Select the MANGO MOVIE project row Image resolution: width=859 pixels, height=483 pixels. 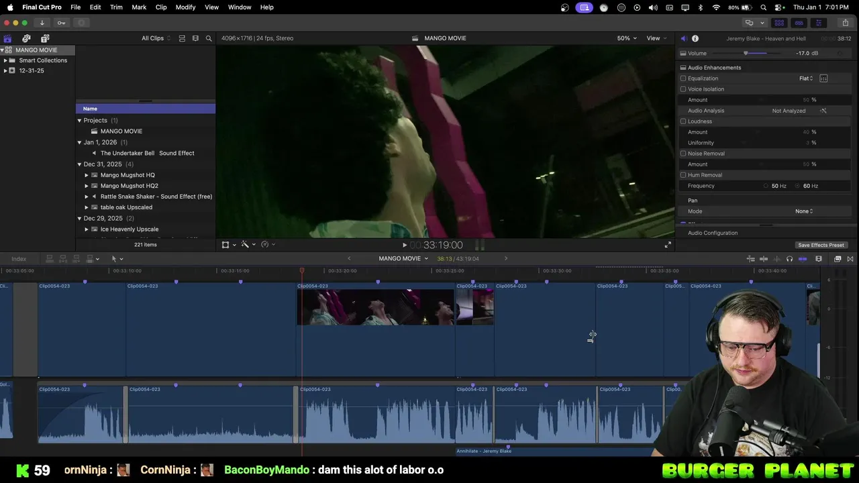click(x=145, y=131)
